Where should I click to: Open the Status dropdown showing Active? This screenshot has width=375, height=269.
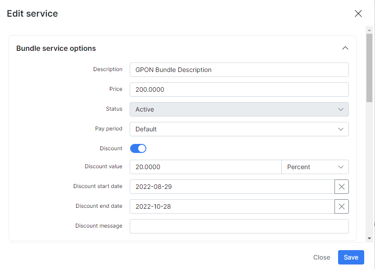239,109
